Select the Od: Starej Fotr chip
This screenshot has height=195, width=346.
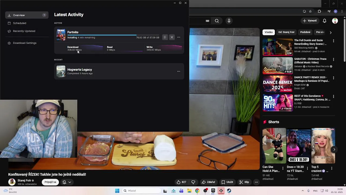(286, 32)
